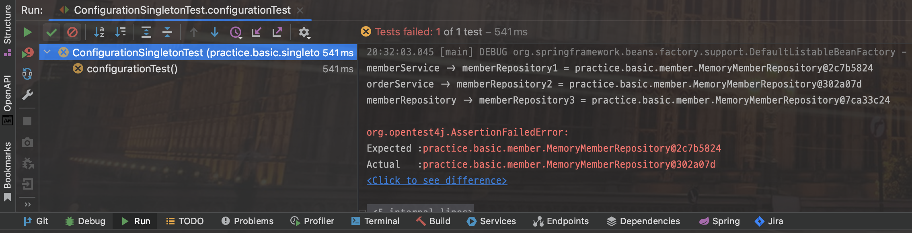Image resolution: width=912 pixels, height=233 pixels.
Task: Open the Terminal tool window
Action: pyautogui.click(x=375, y=221)
